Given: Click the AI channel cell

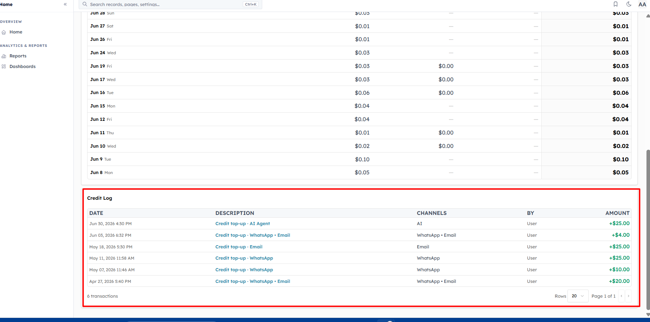Looking at the screenshot, I should 419,223.
